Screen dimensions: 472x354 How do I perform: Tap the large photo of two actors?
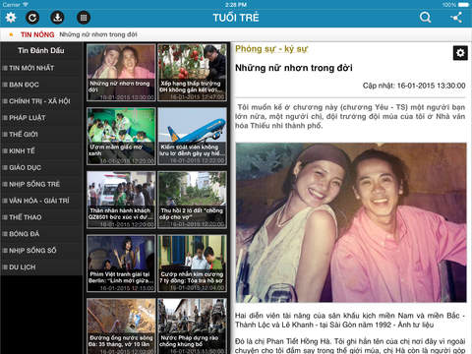[x=351, y=222]
